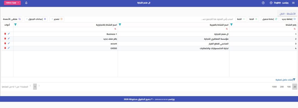Image resolution: width=298 pixels, height=108 pixels.
Task: Set page size to 100
Action: coord(289,87)
